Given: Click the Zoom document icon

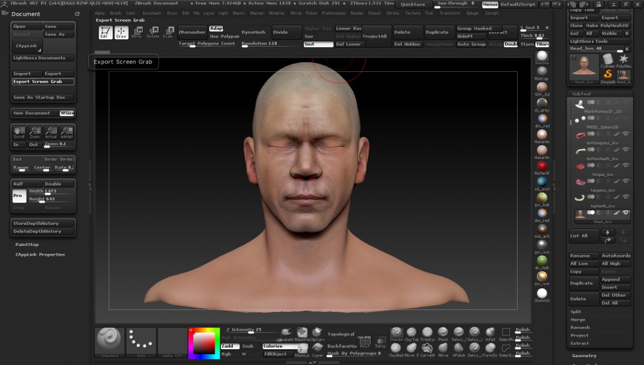Looking at the screenshot, I should (35, 132).
